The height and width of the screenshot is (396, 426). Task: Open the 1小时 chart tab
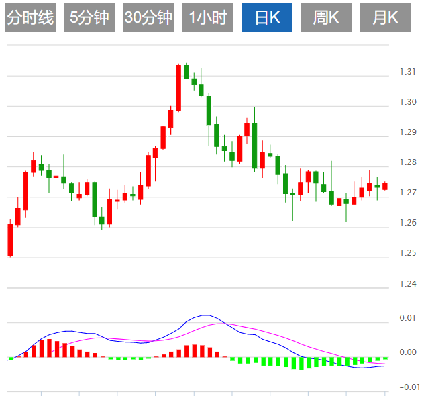[x=207, y=17]
